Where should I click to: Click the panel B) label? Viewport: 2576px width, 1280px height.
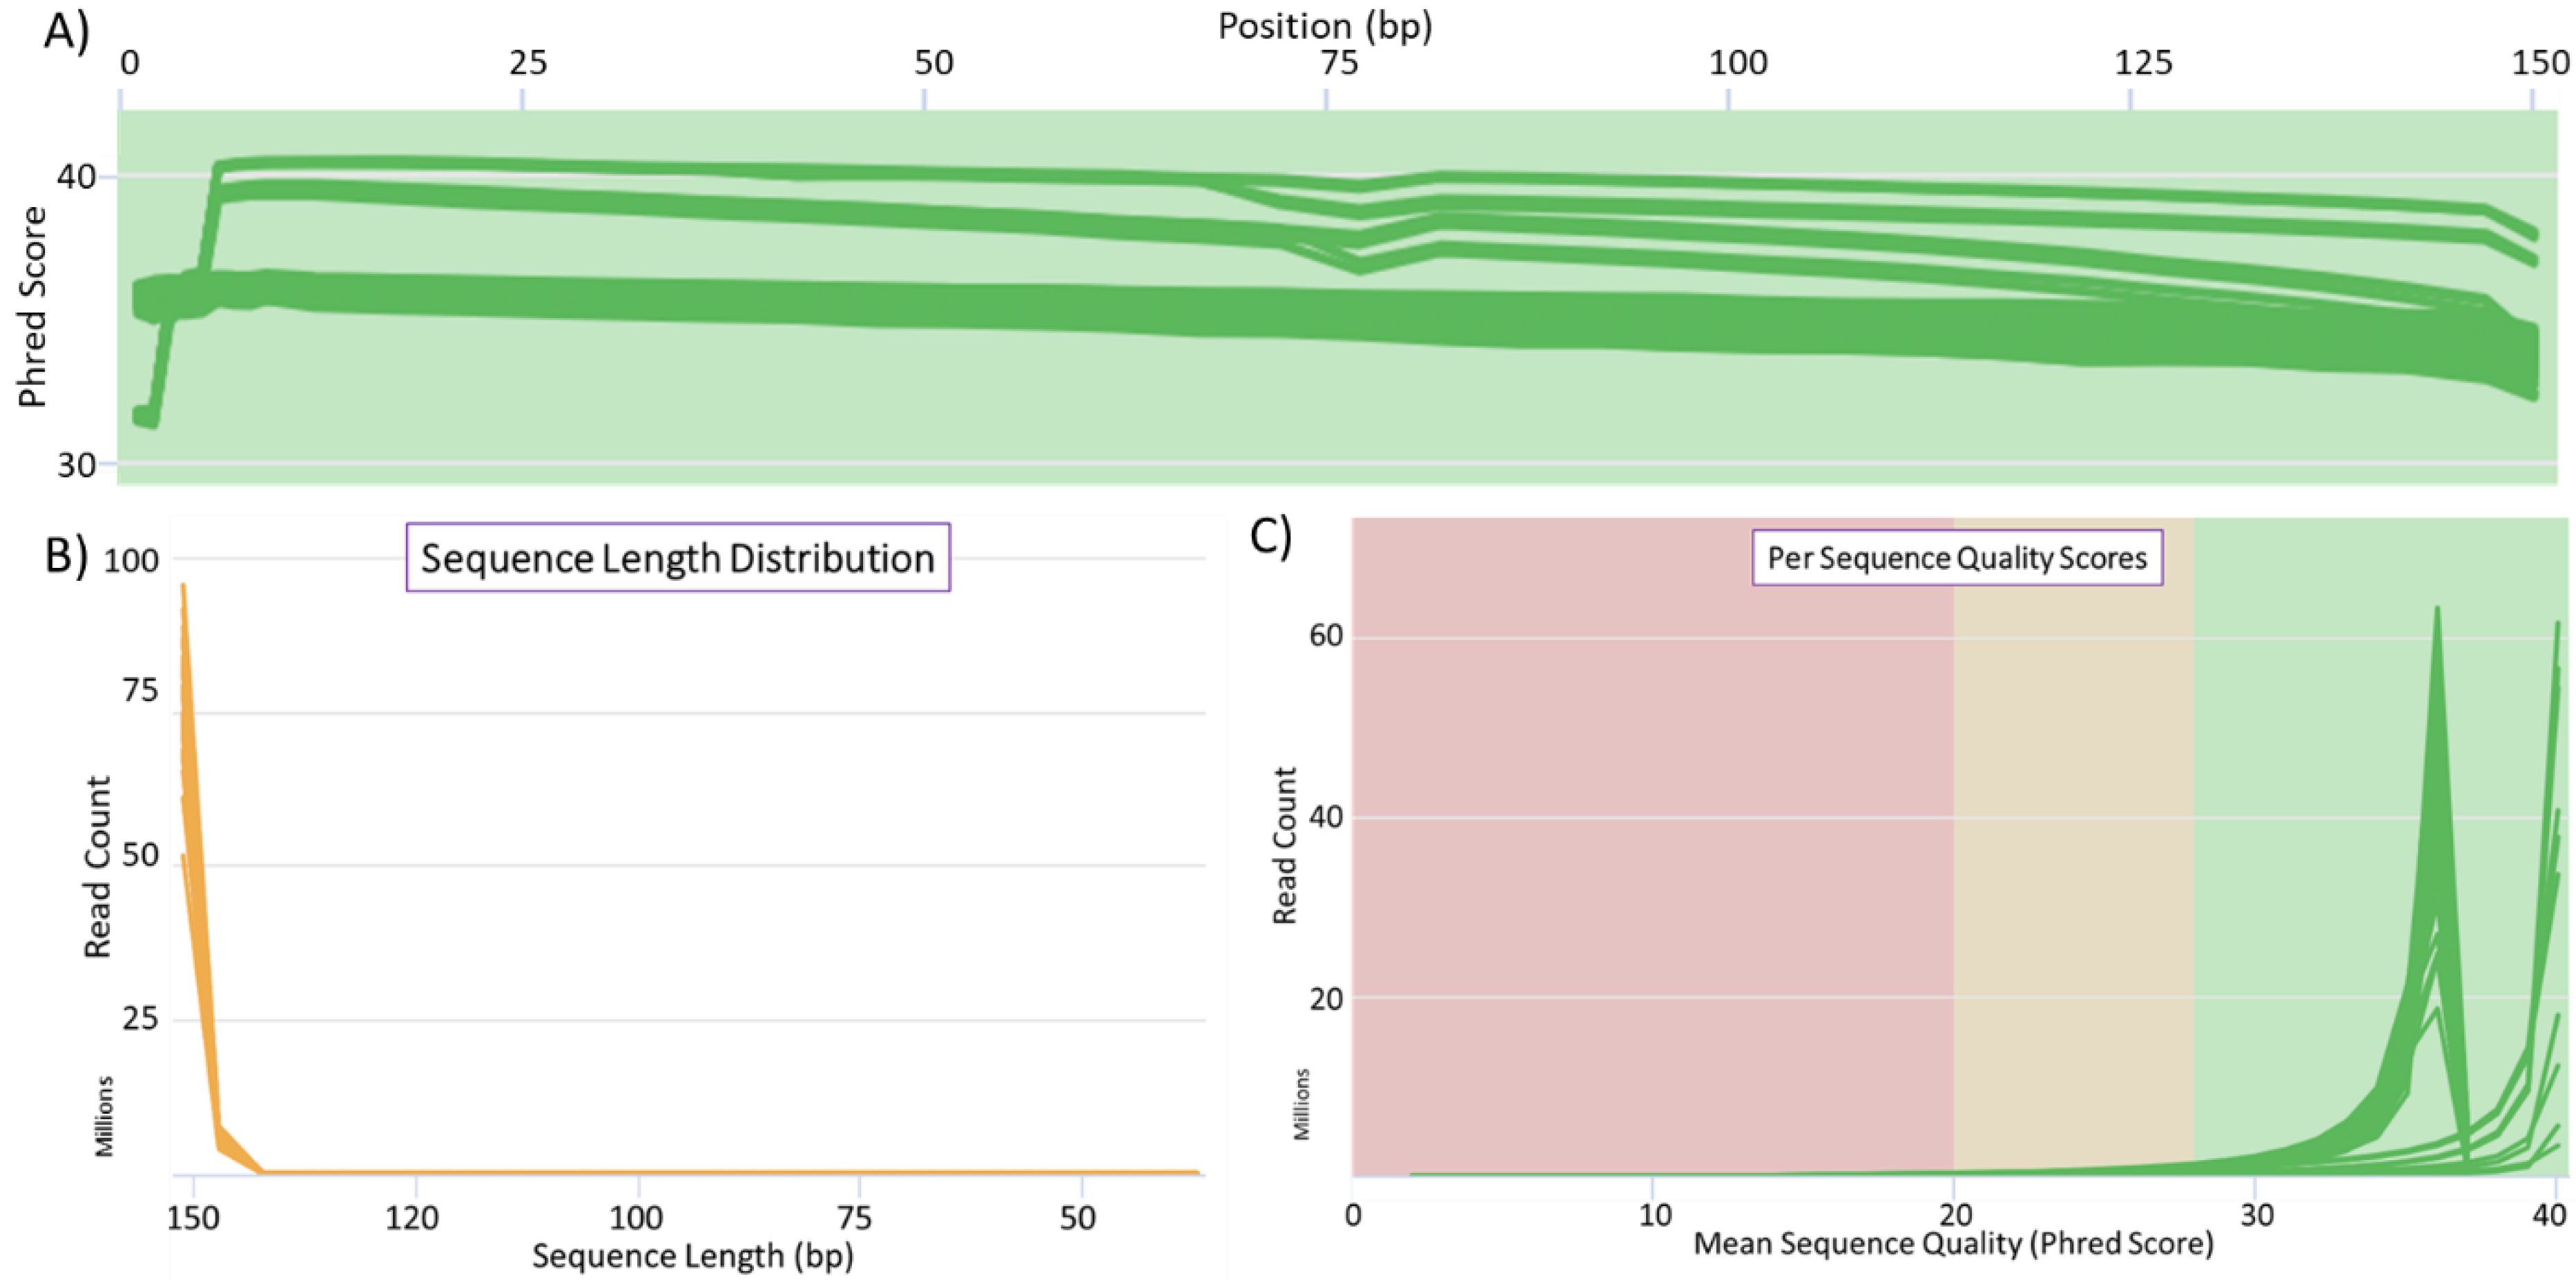pos(66,555)
